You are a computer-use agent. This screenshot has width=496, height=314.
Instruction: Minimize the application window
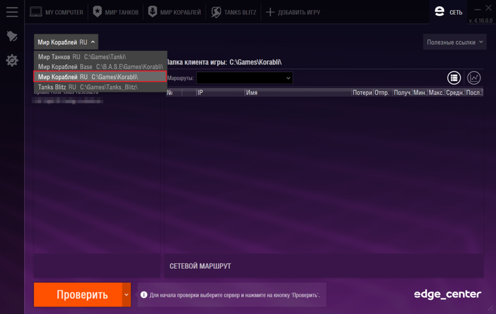[477, 9]
